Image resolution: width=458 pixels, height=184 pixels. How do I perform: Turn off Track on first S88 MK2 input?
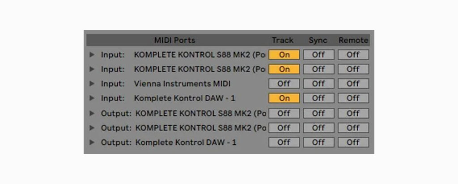(x=284, y=54)
